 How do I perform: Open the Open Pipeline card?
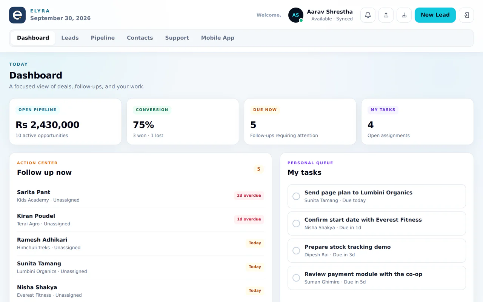point(65,122)
